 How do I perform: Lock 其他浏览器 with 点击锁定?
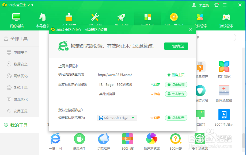[x=176, y=94]
